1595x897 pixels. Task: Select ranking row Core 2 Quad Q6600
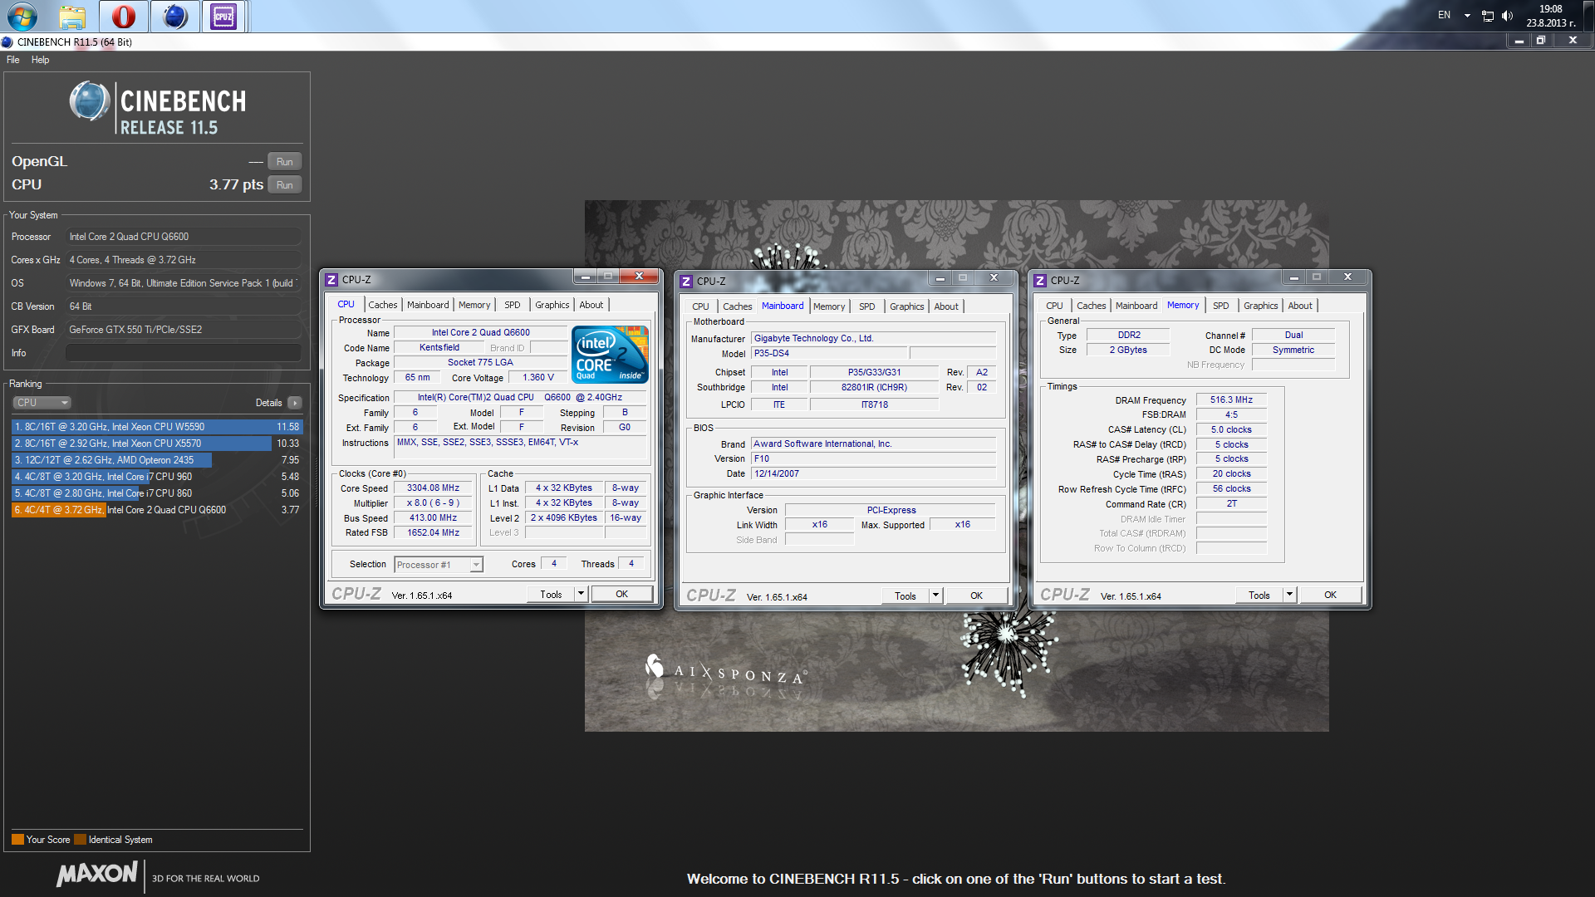point(157,510)
